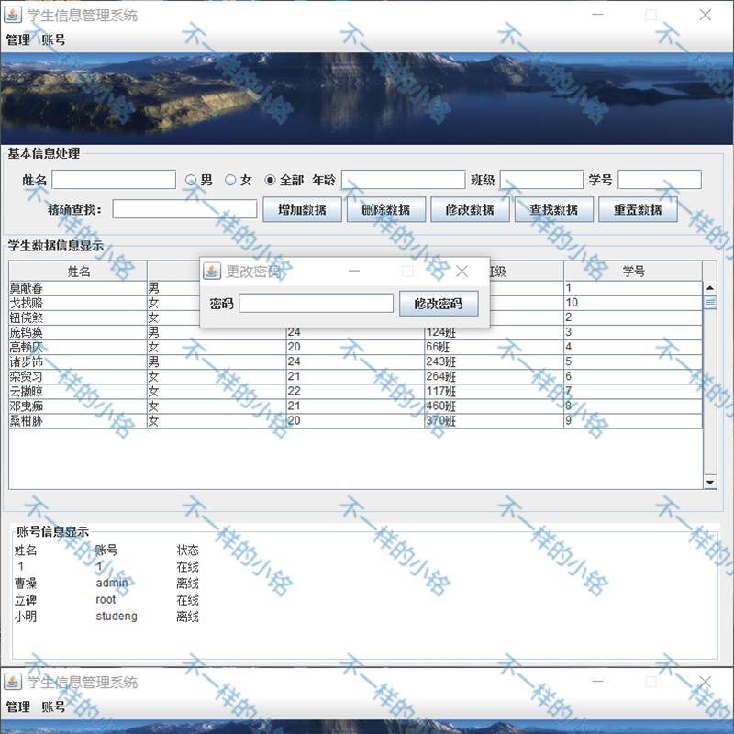Click the 修改密码 button in the dialog

click(x=439, y=304)
